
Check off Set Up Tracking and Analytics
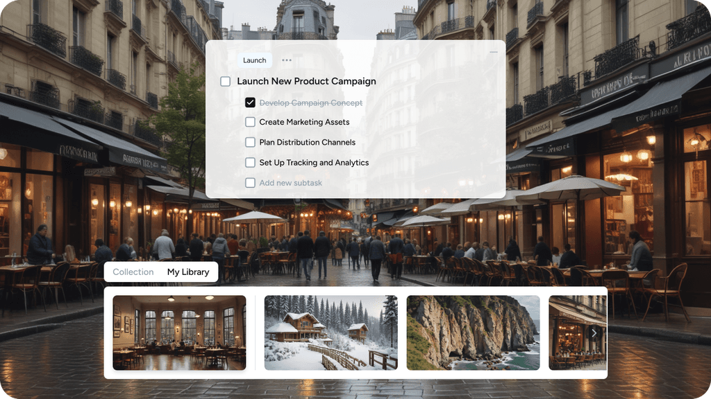[250, 162]
